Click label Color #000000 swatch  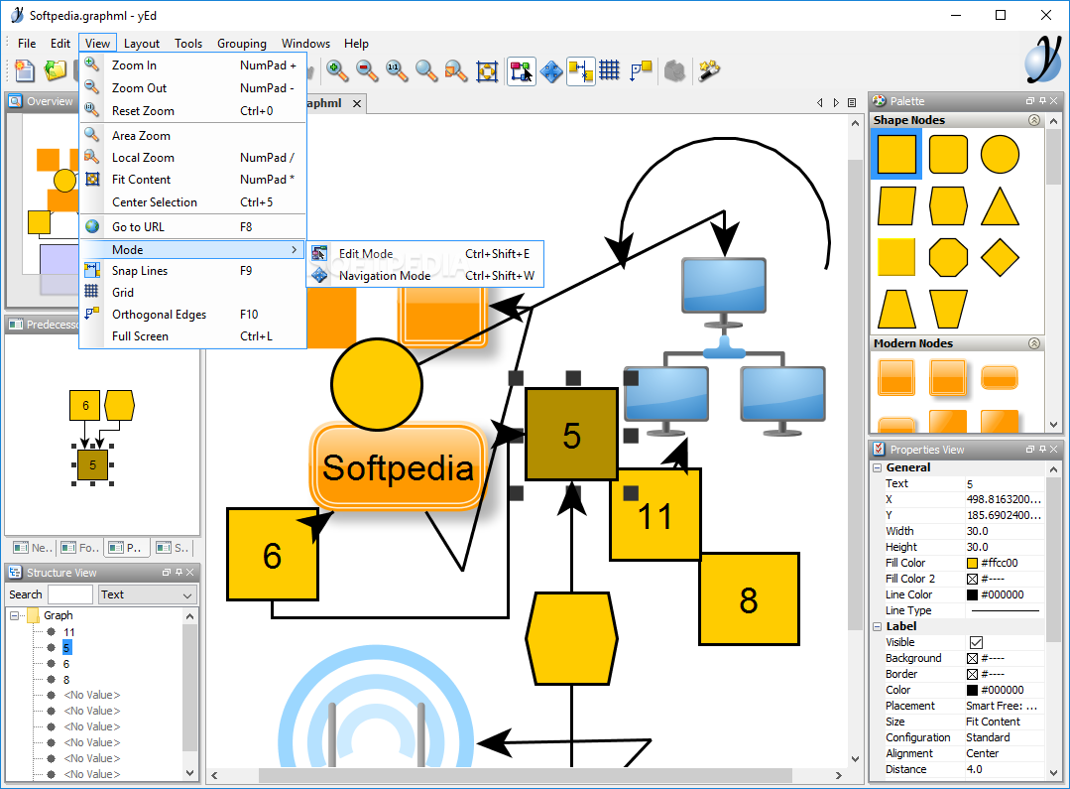tap(973, 690)
